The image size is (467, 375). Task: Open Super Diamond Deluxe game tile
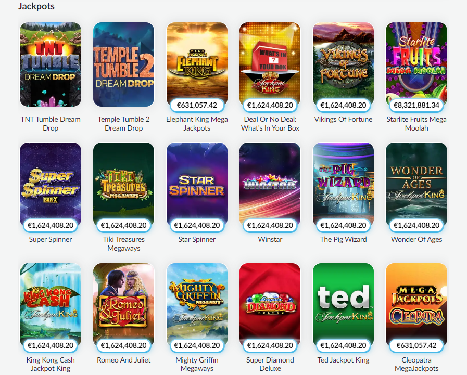coord(270,305)
